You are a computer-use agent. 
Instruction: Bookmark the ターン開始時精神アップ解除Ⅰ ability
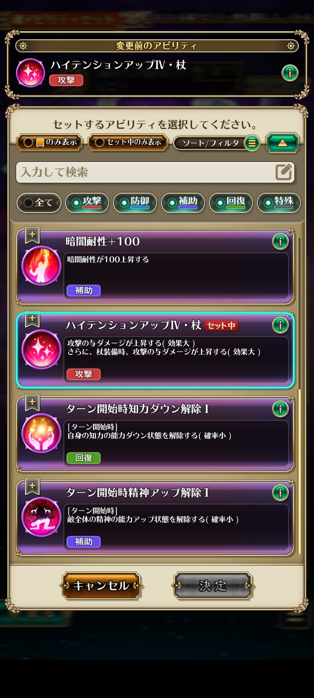point(32,487)
